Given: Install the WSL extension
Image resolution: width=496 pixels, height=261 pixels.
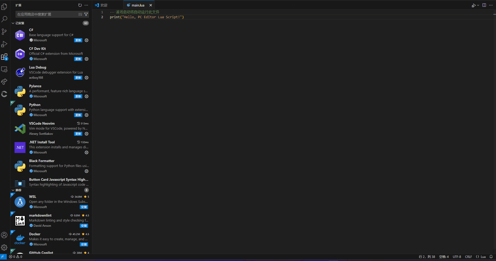Looking at the screenshot, I should pos(84,207).
